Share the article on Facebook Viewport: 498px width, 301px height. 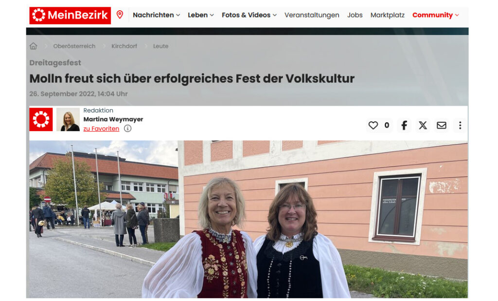coord(404,125)
